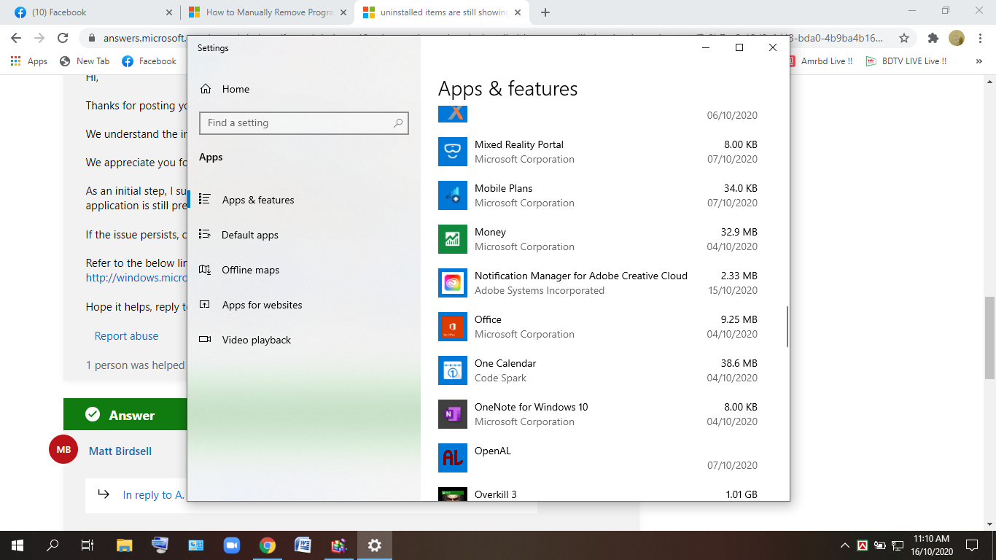996x560 pixels.
Task: Open Word from the taskbar
Action: click(303, 545)
